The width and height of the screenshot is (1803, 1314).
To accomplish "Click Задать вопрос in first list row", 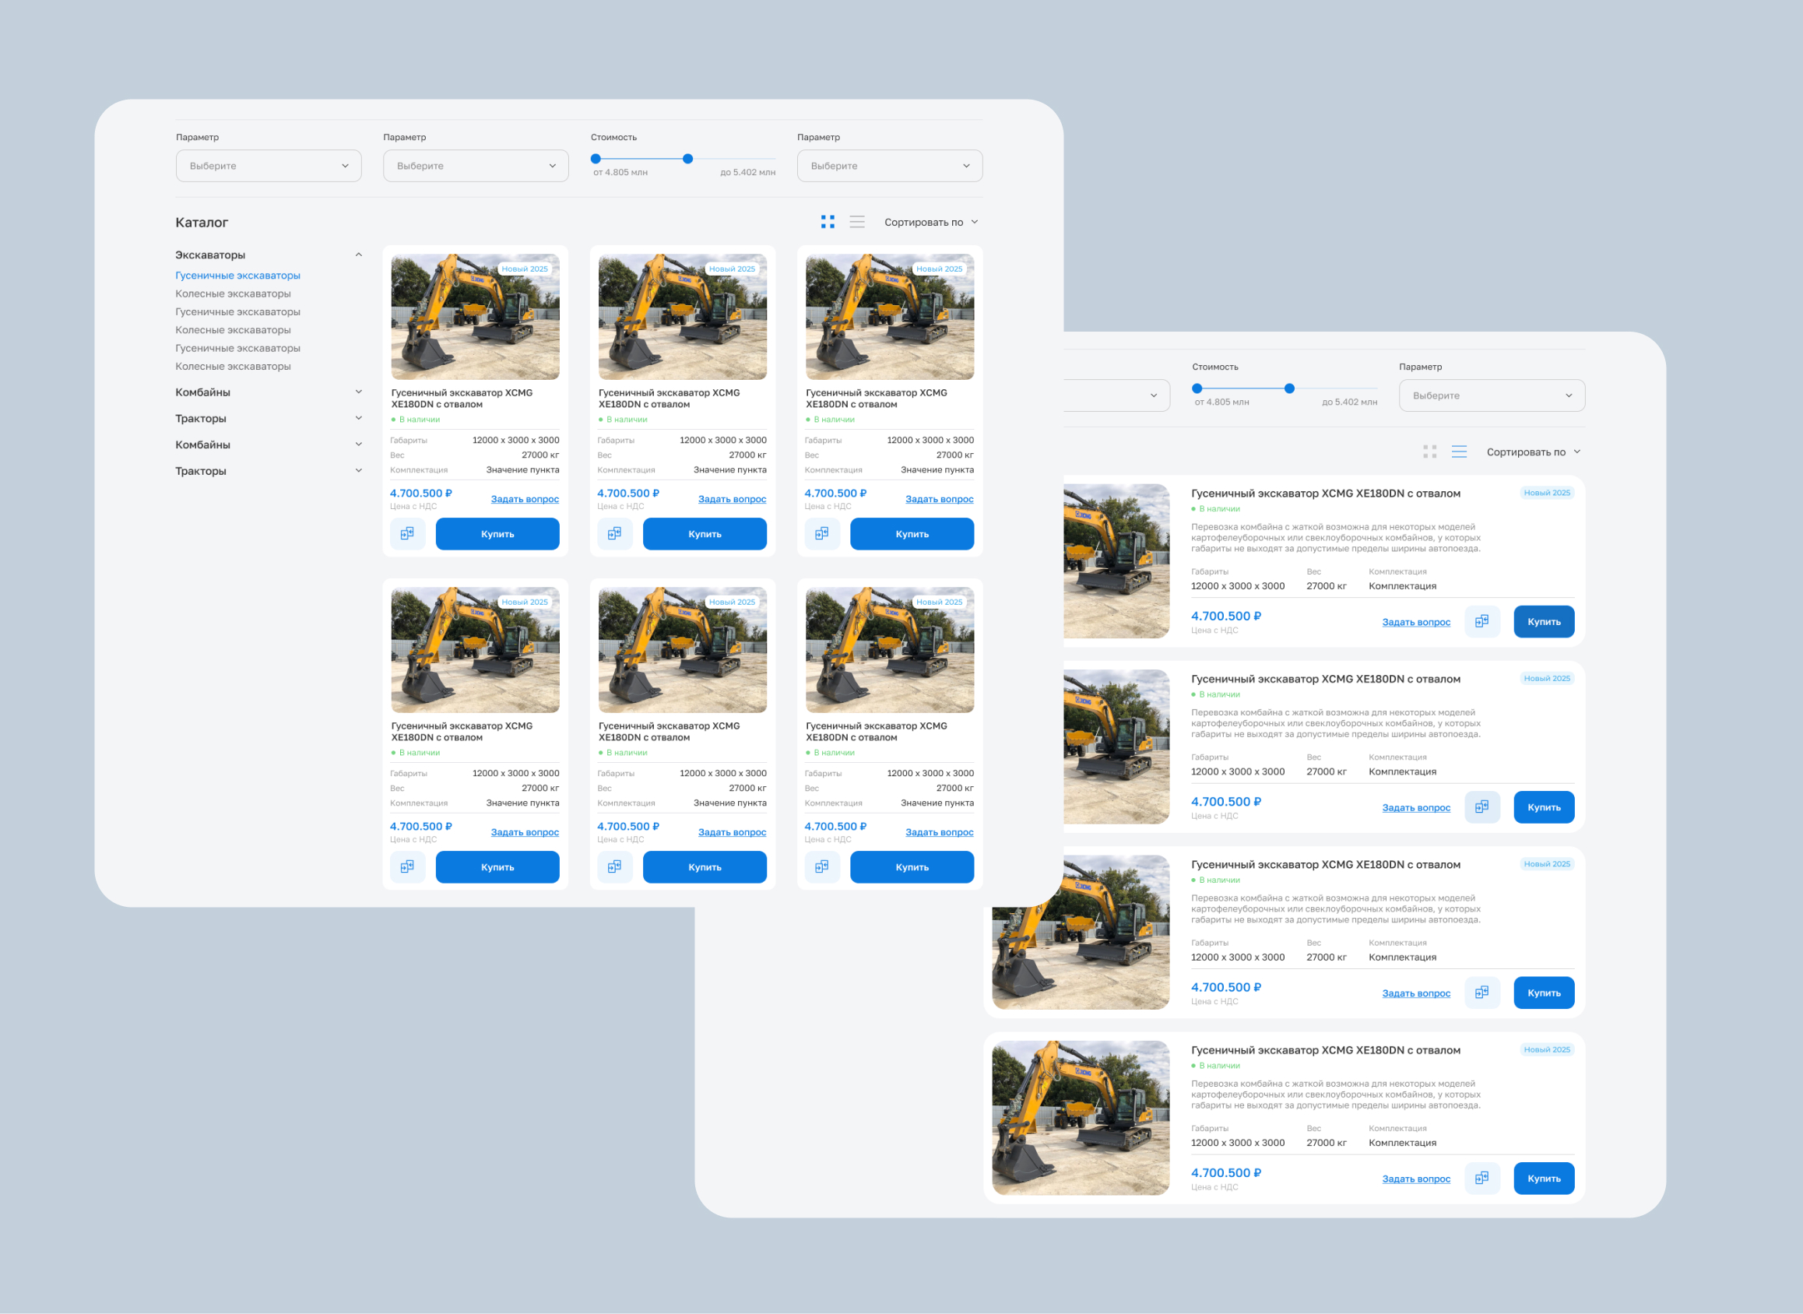I will 1415,622.
